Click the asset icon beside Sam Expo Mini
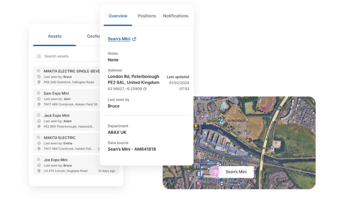The image size is (337, 199). 39,93
